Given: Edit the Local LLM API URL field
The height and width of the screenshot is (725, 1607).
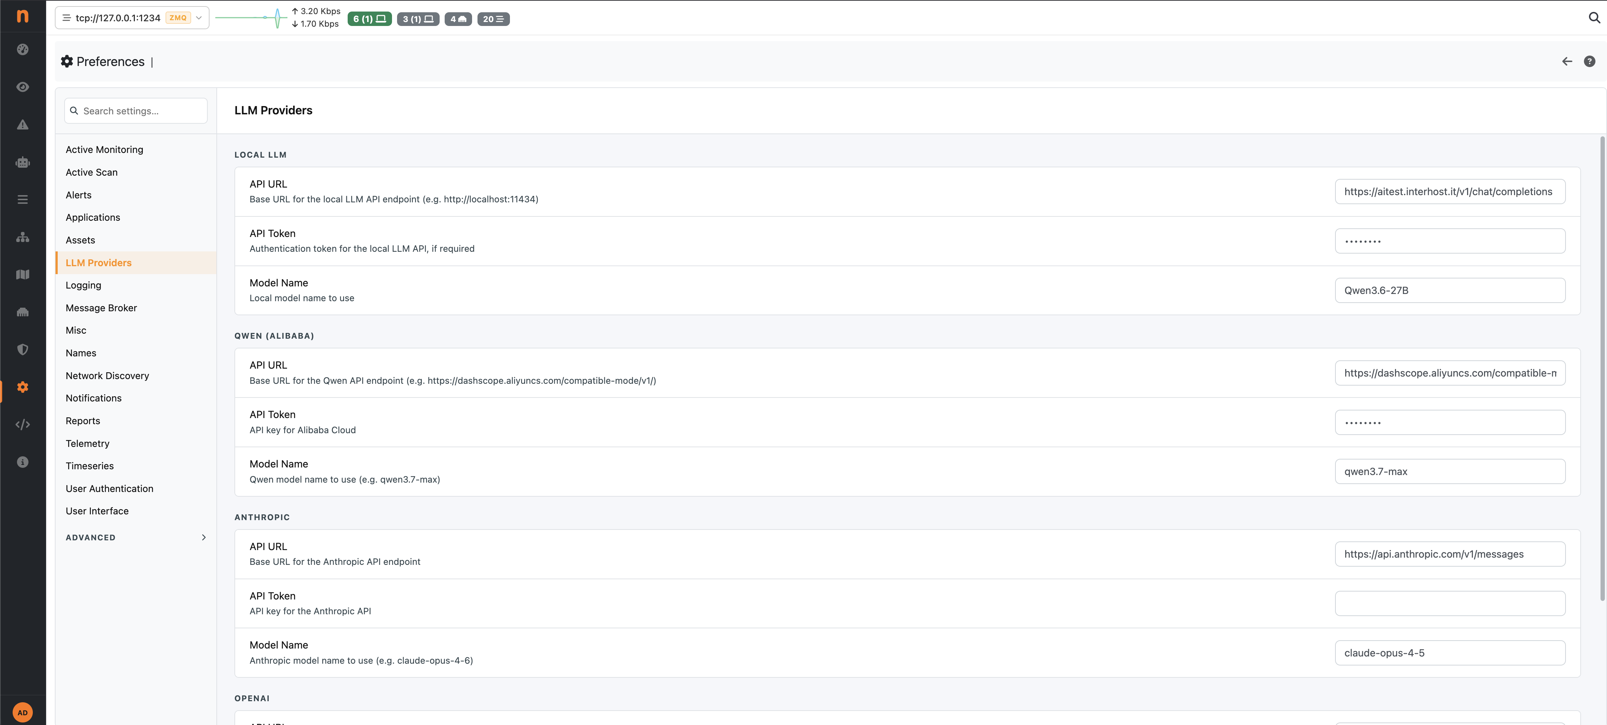Looking at the screenshot, I should [x=1449, y=192].
